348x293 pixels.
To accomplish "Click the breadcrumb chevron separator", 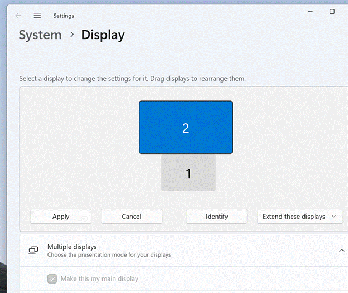I will (x=72, y=35).
